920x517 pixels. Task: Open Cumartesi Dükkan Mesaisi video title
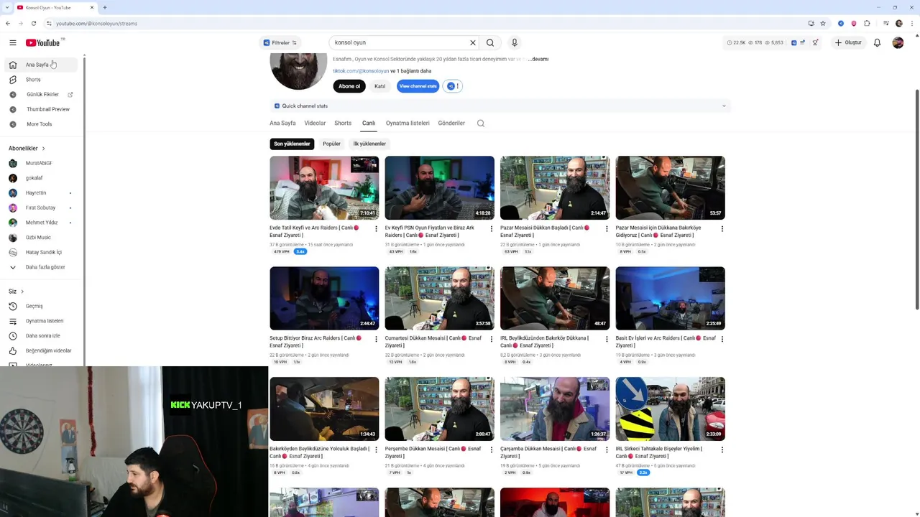click(x=433, y=342)
